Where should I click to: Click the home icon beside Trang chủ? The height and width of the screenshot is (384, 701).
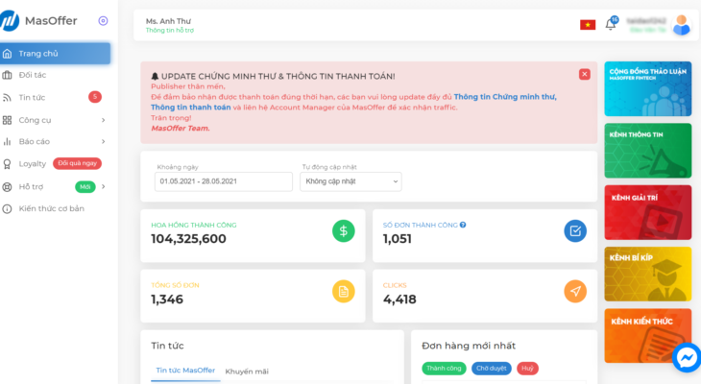(7, 54)
